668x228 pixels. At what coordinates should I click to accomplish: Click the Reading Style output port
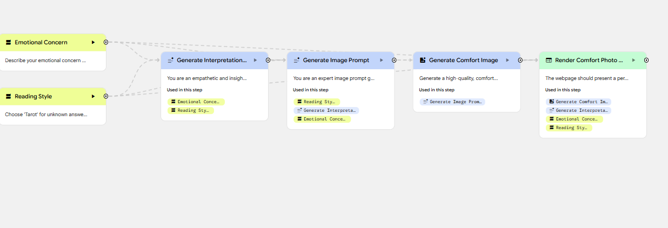(106, 96)
